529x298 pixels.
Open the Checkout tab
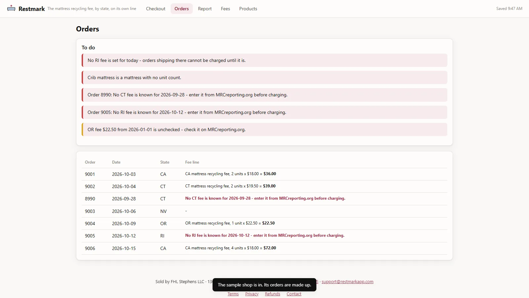[x=156, y=9]
